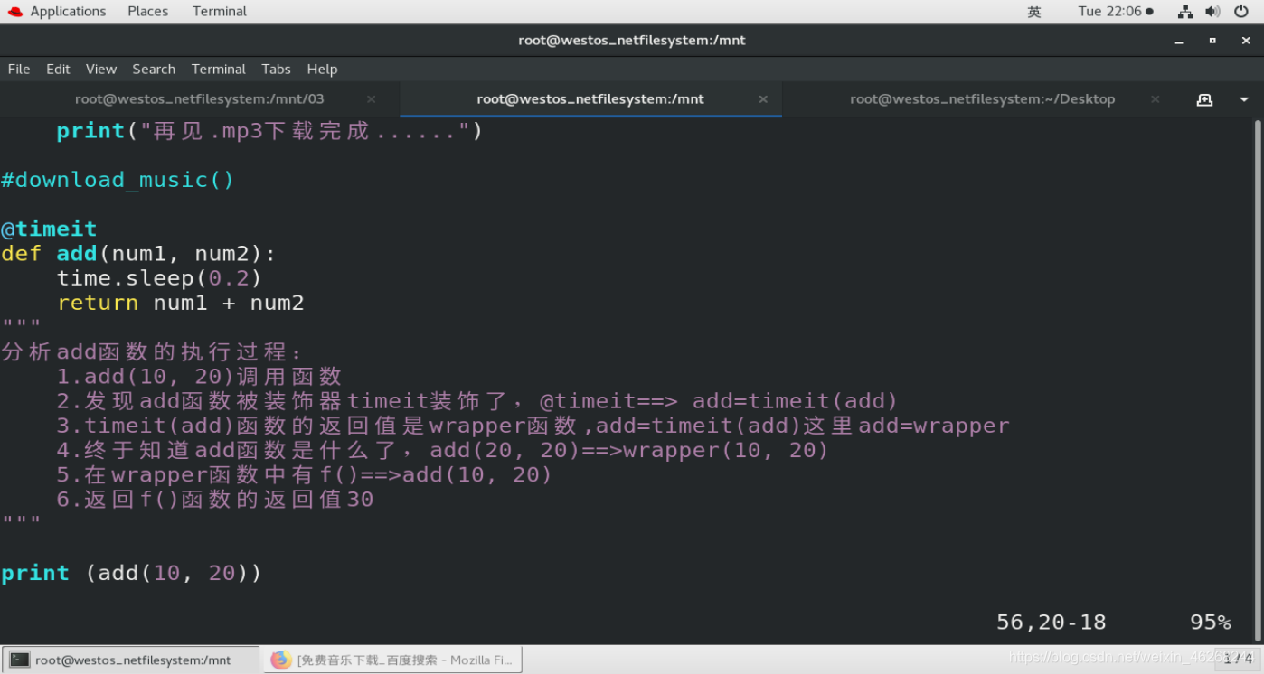Expand the tab list dropdown arrow
Viewport: 1264px width, 674px height.
1244,99
